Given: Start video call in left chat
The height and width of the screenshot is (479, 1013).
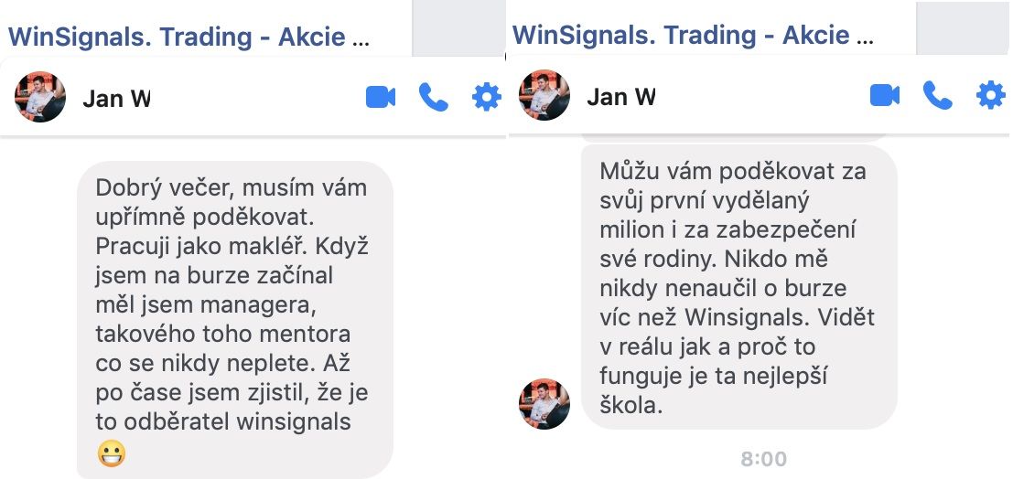Looking at the screenshot, I should (x=381, y=97).
